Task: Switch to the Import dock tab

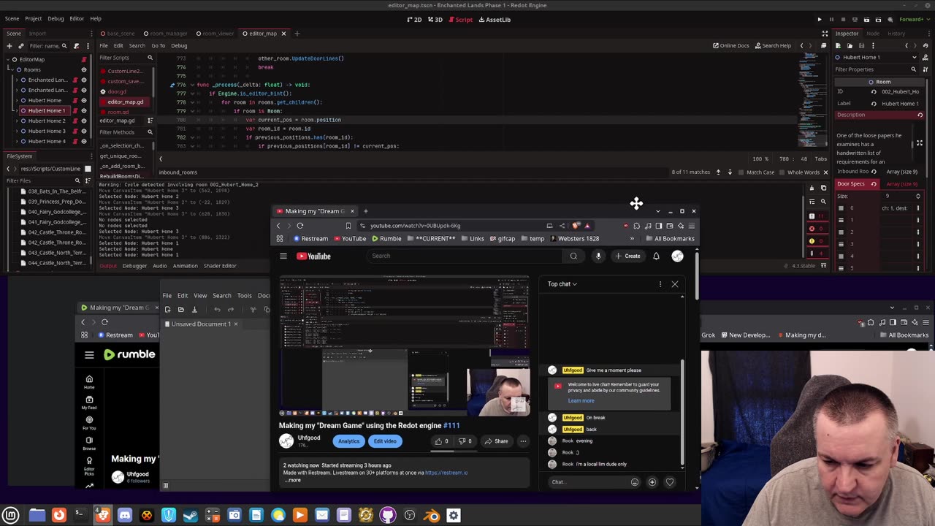Action: click(37, 33)
